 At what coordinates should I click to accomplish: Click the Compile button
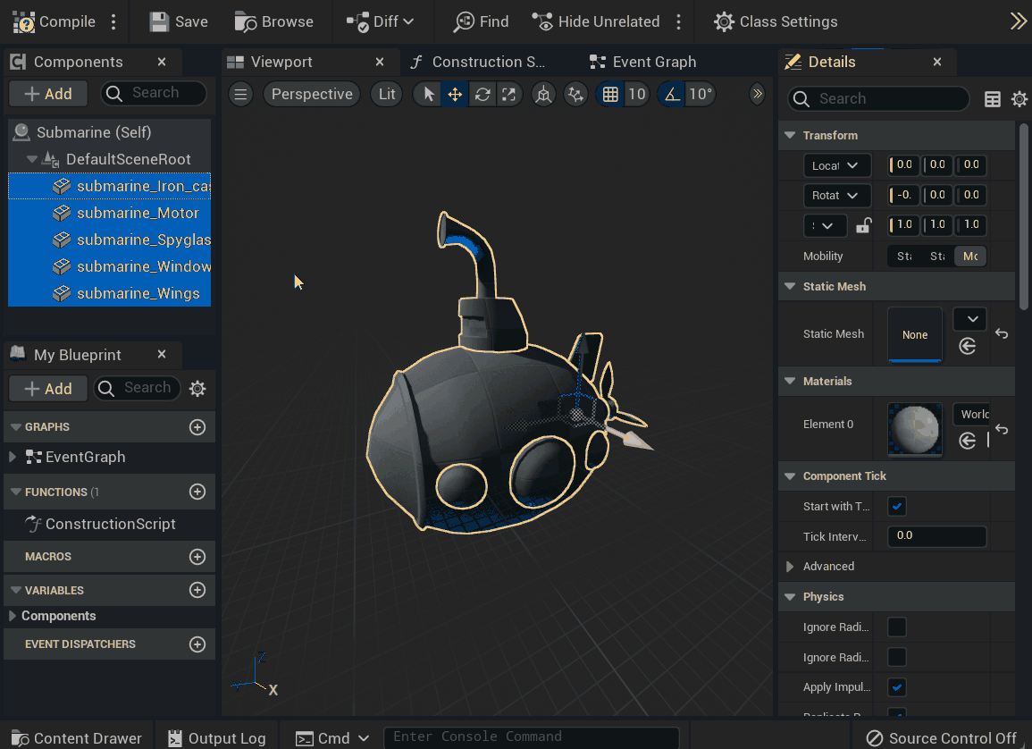[x=55, y=21]
